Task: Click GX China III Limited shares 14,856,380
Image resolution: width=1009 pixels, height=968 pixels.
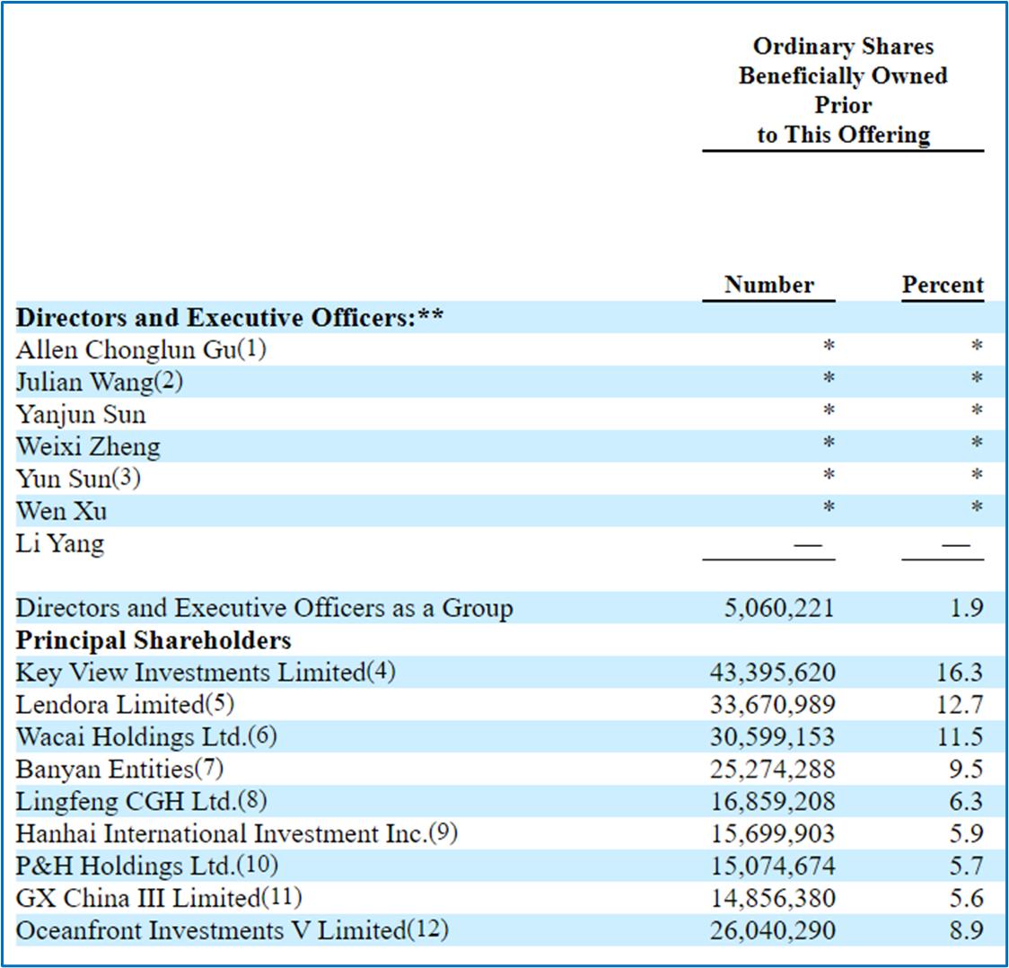Action: click(772, 898)
